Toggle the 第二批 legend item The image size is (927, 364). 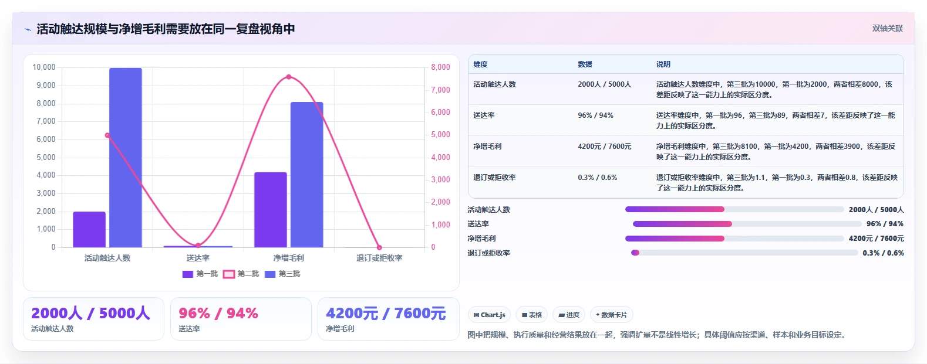coord(241,274)
